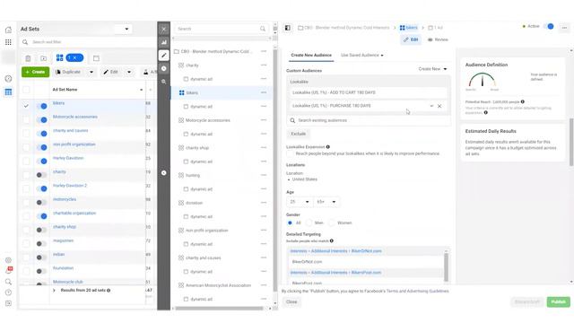Screen dimensions: 574x323
Task: Click the Search existing audiences field
Action: (369, 120)
